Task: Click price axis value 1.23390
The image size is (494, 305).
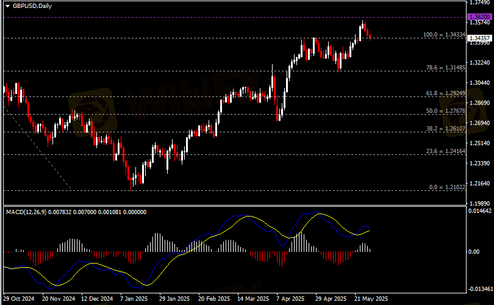Action: coord(480,163)
